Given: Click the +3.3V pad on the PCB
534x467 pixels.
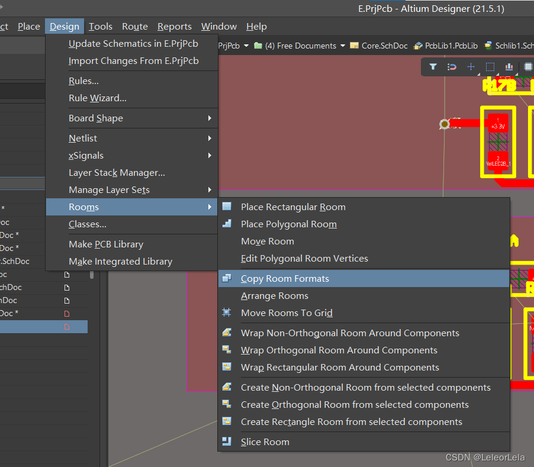Looking at the screenshot, I should coord(498,124).
